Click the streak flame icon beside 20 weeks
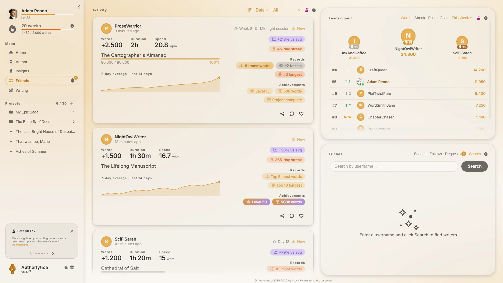 click(x=12, y=29)
